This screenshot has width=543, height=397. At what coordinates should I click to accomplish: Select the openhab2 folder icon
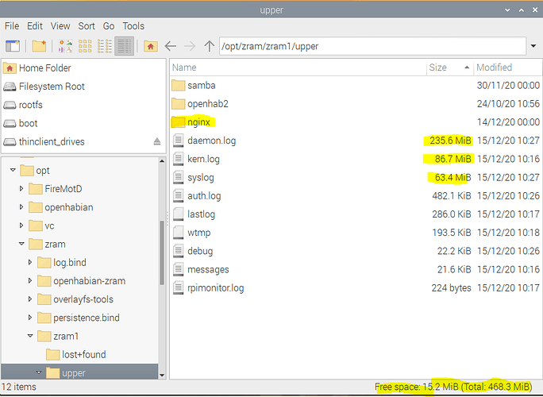[x=179, y=103]
